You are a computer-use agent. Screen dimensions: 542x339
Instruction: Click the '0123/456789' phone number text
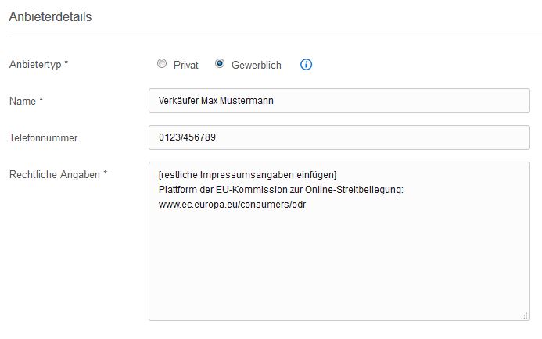tap(187, 137)
